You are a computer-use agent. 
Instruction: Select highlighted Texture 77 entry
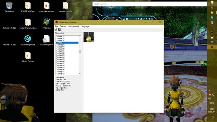(x=67, y=43)
